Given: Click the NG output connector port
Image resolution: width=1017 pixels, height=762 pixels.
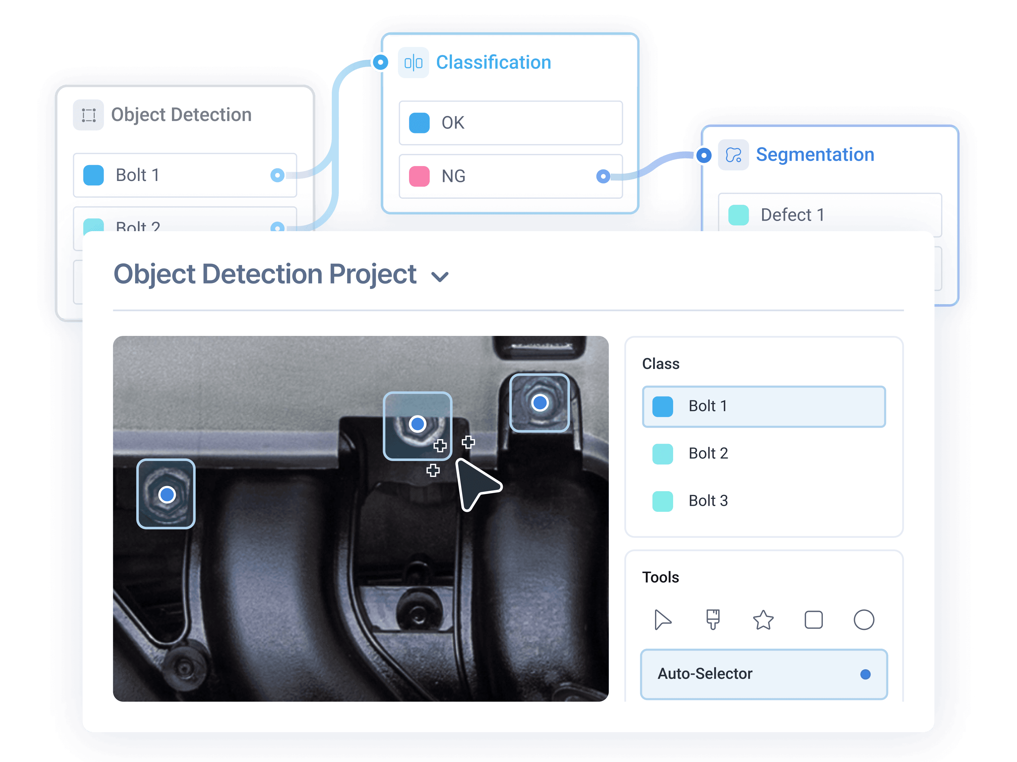Looking at the screenshot, I should pos(604,177).
